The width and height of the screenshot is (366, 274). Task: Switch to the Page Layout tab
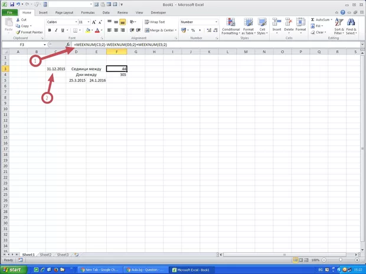(x=64, y=12)
